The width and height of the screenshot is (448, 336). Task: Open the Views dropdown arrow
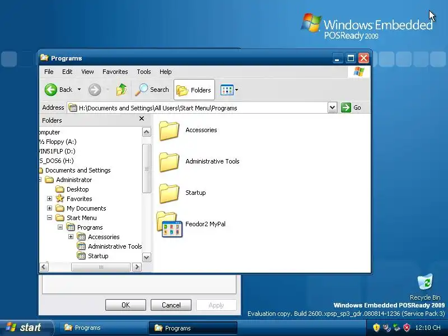(236, 90)
